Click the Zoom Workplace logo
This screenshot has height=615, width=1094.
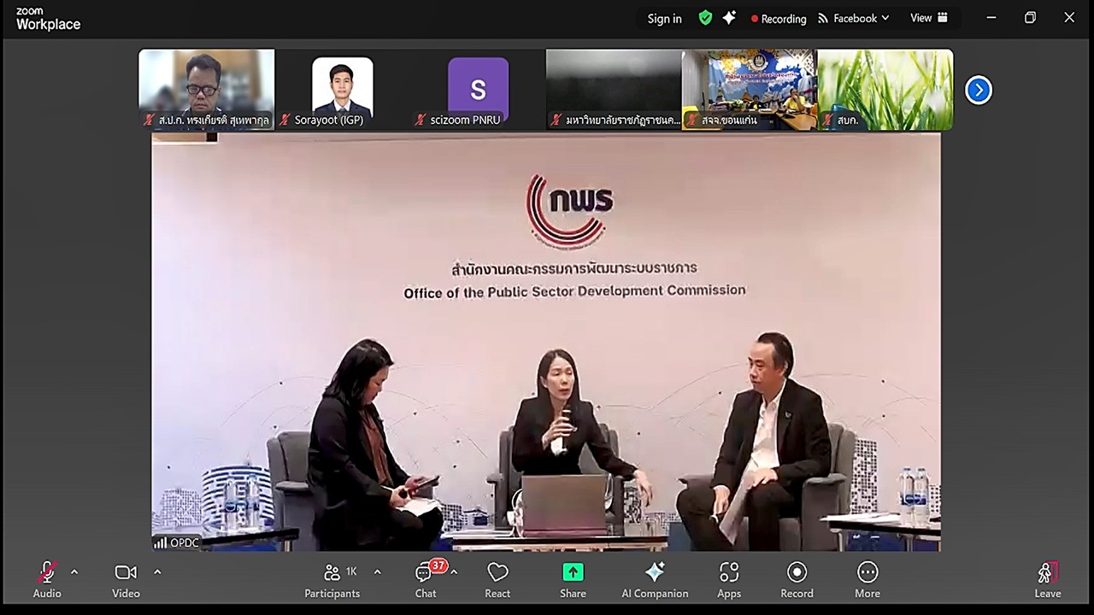(x=49, y=19)
